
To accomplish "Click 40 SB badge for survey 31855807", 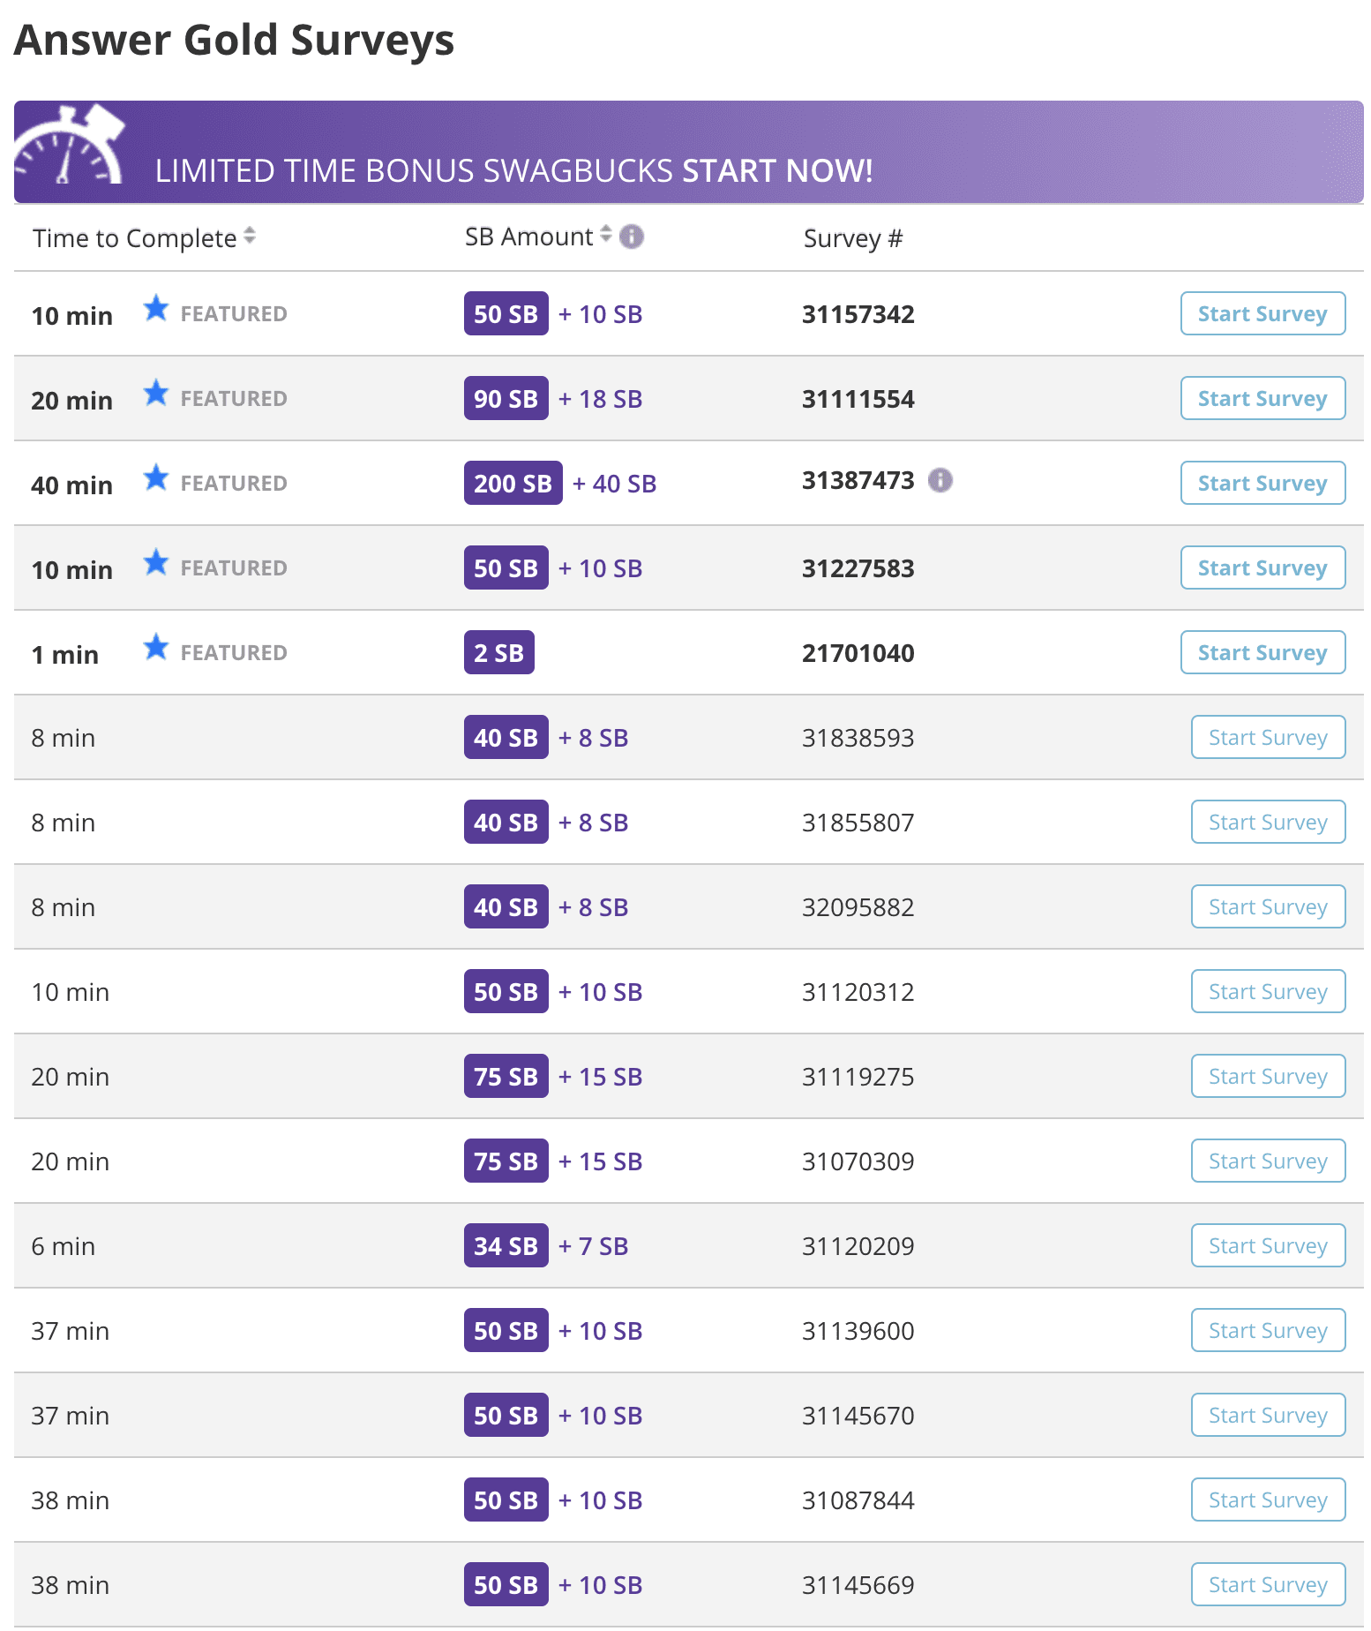I will (506, 822).
